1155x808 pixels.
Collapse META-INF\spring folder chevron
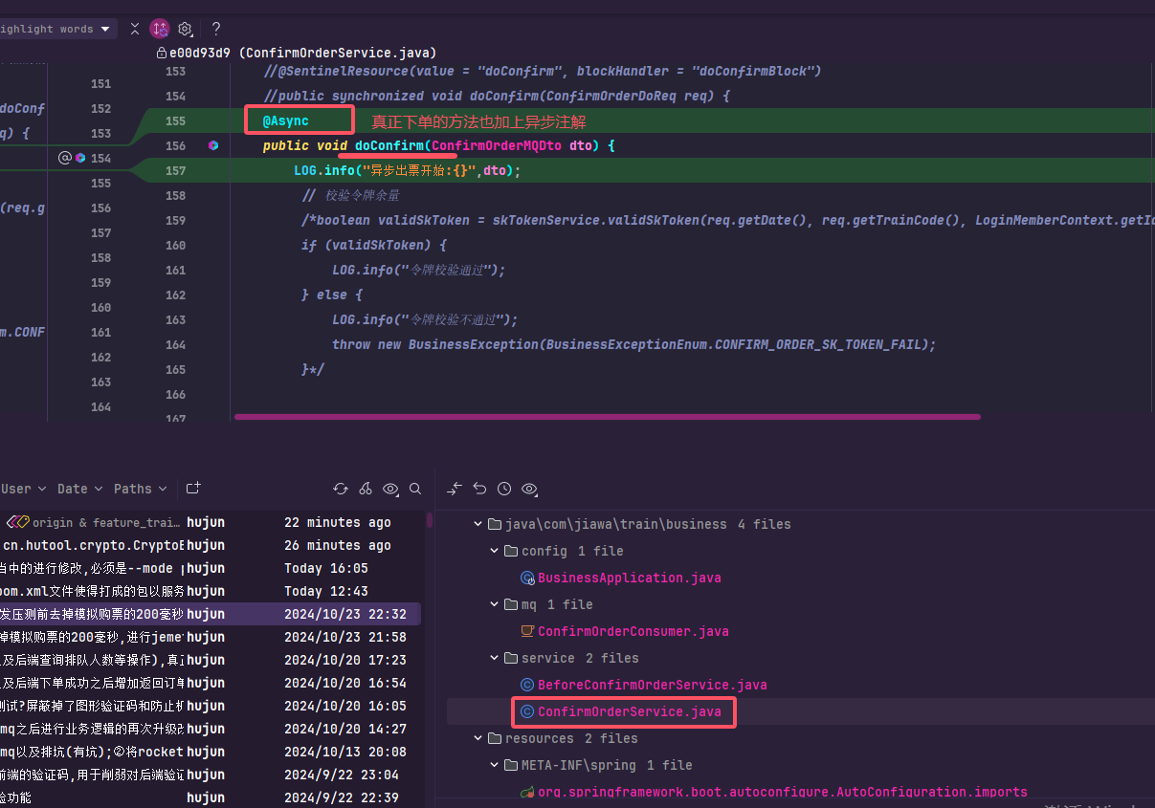(495, 765)
